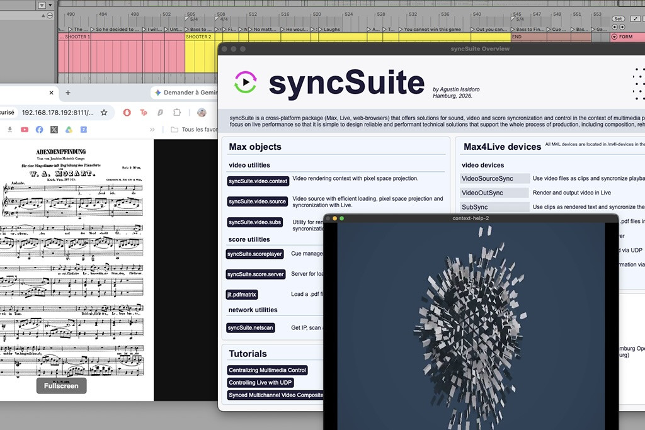
Task: Launch the 'So he decided to' locator
Action: click(116, 30)
